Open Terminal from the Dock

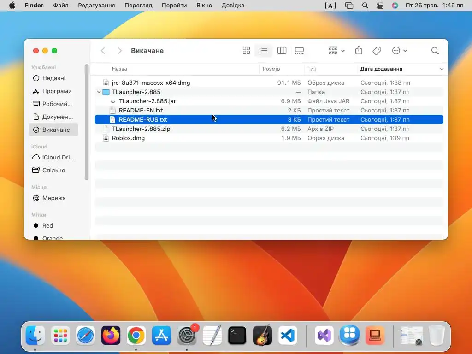pos(237,335)
